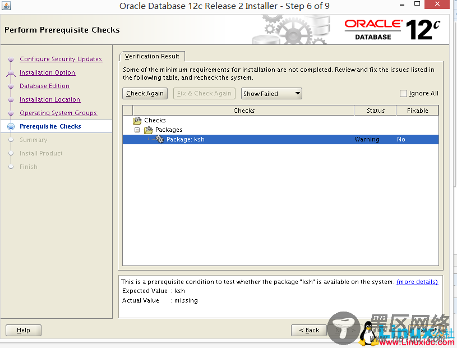Close the installer window
The height and width of the screenshot is (348, 457).
click(437, 4)
